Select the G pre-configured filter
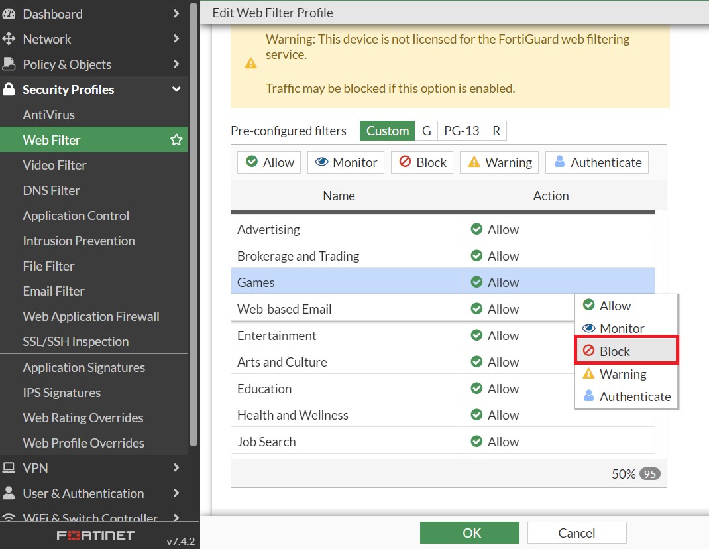 click(427, 131)
